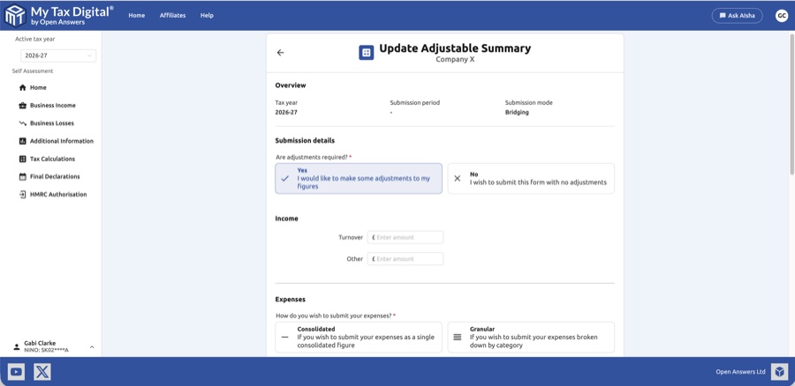Click the Business Income briefcase icon
Image resolution: width=795 pixels, height=386 pixels.
[22, 105]
